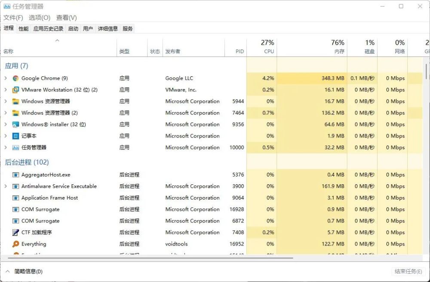Switch to the 详细信息 tab
The height and width of the screenshot is (282, 430).
point(108,29)
